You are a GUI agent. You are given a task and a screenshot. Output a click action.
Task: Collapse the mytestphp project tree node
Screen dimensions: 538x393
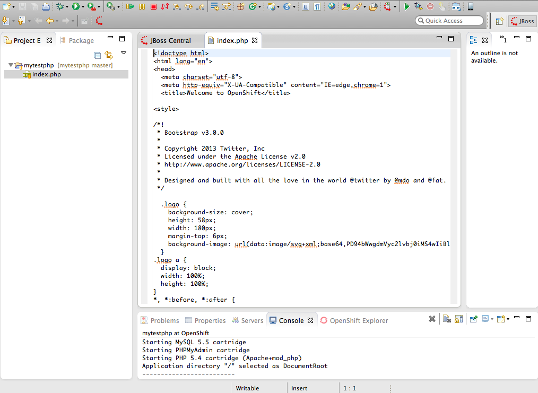coord(11,65)
